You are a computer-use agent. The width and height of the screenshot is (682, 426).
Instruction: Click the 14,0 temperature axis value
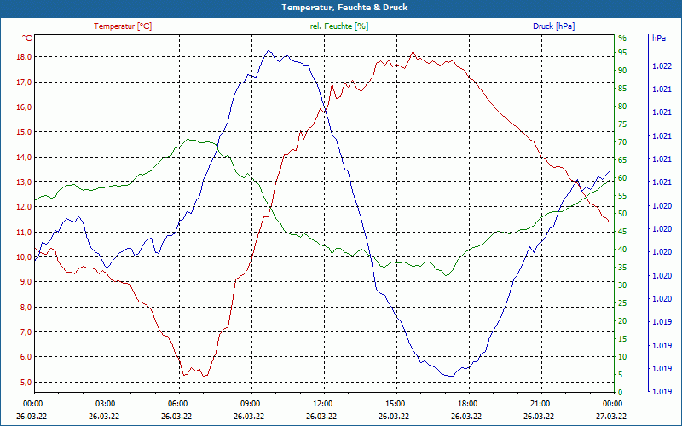coord(24,157)
